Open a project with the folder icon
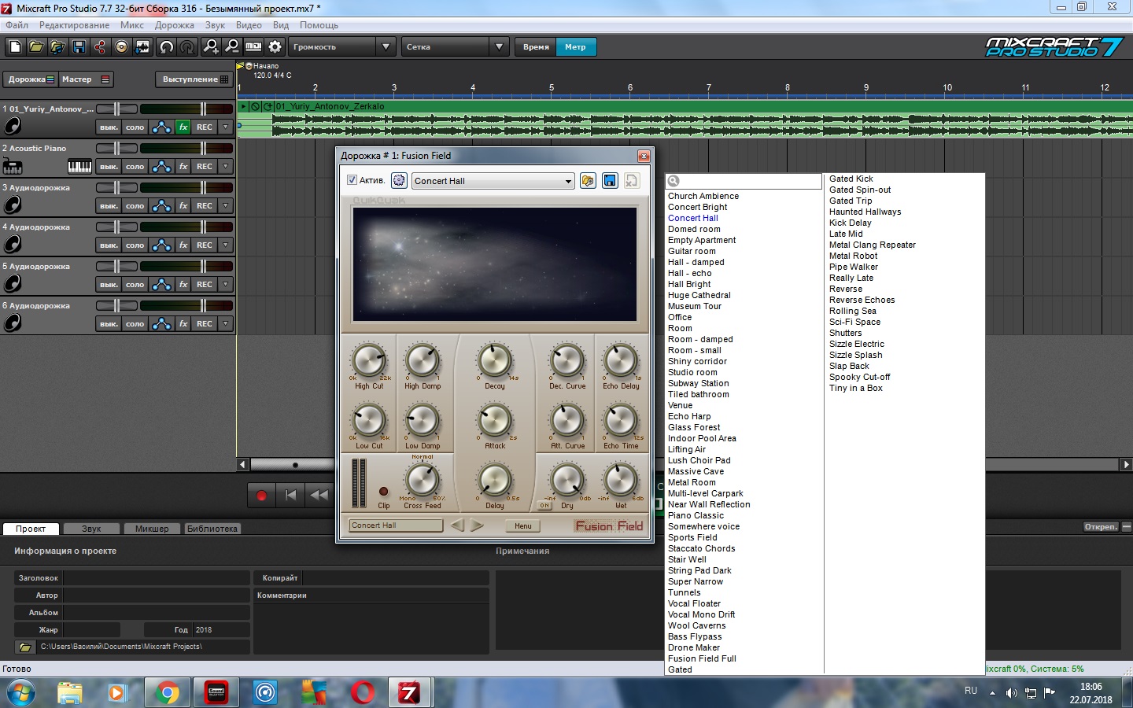 tap(36, 47)
